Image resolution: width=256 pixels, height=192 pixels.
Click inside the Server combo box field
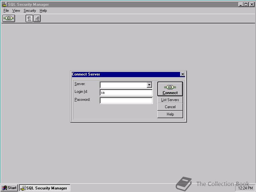pos(124,85)
